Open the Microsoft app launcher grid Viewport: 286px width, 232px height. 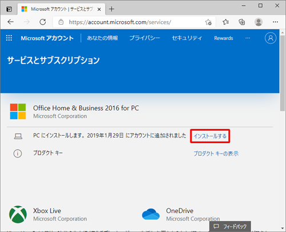(x=9, y=38)
